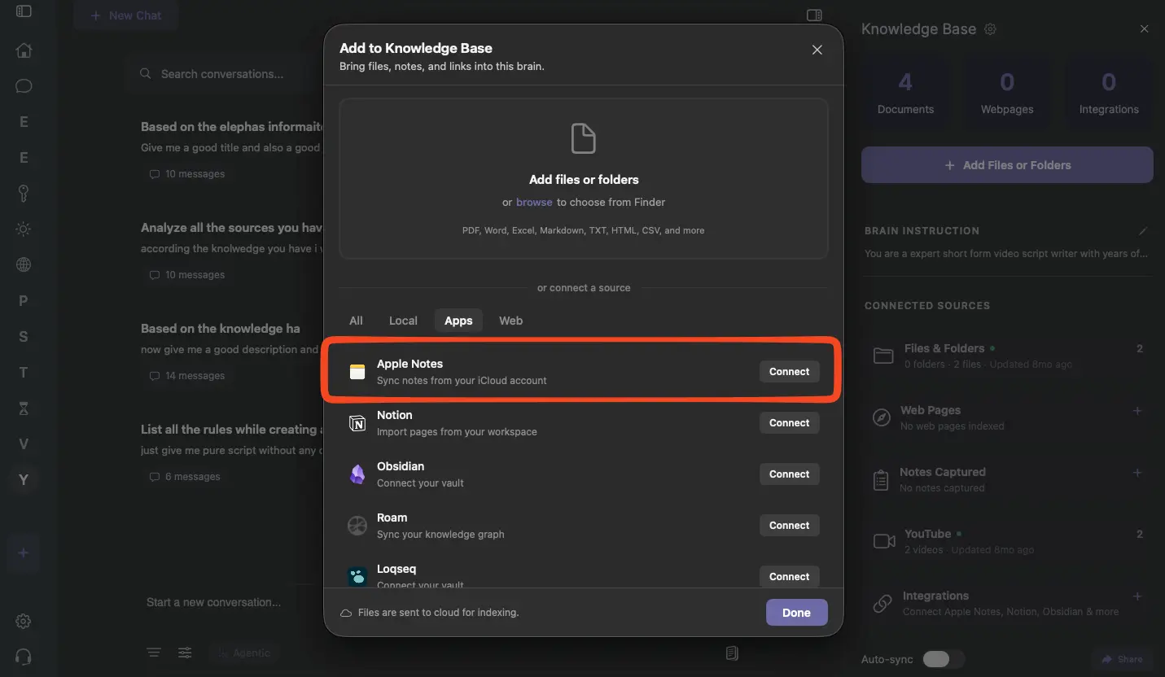Image resolution: width=1165 pixels, height=677 pixels.
Task: Switch to the Web tab
Action: (x=510, y=321)
